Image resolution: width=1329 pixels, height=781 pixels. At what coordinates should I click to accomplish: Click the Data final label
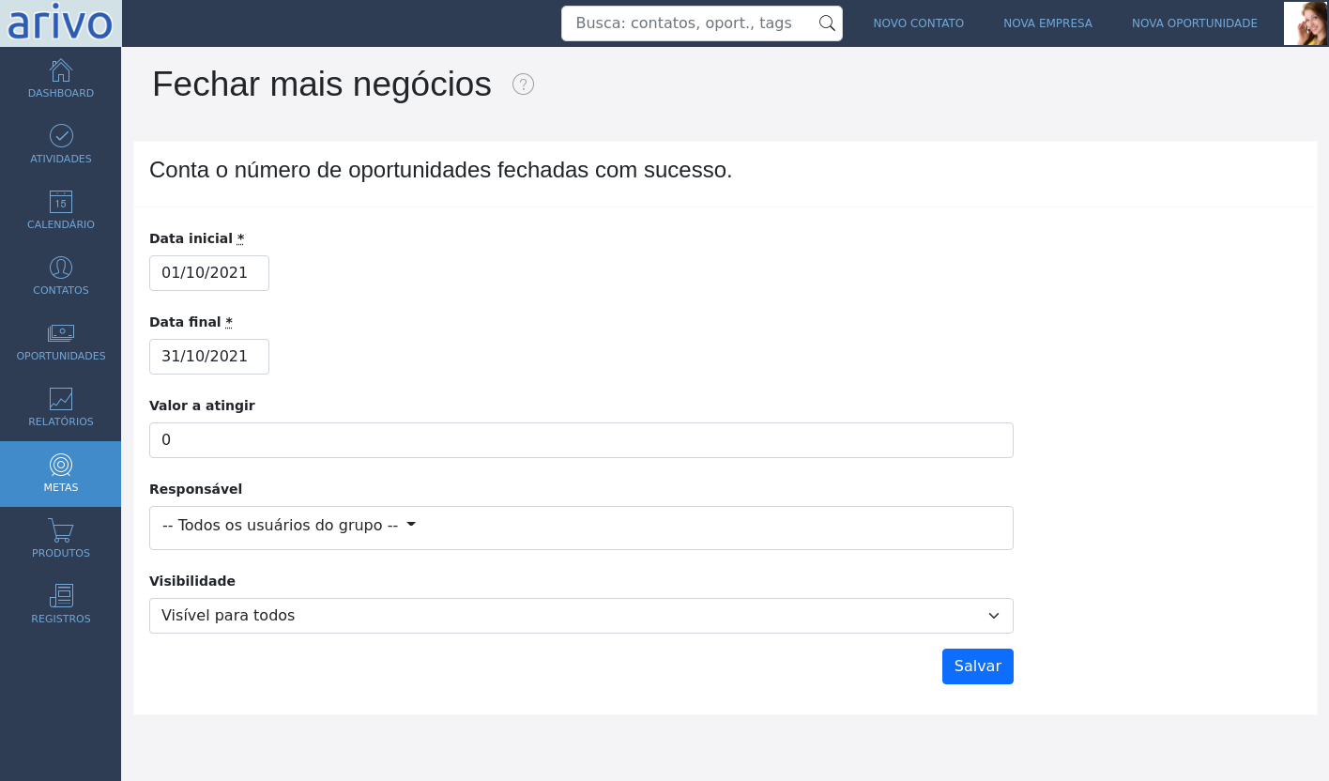(x=191, y=322)
